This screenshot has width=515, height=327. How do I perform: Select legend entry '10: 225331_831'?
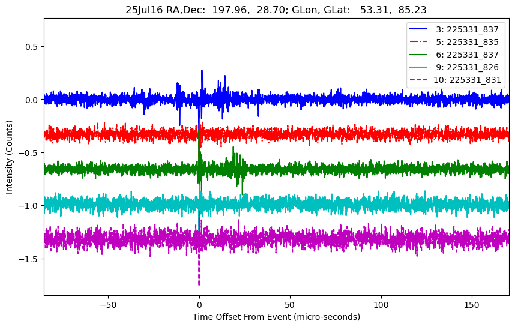[x=468, y=80]
